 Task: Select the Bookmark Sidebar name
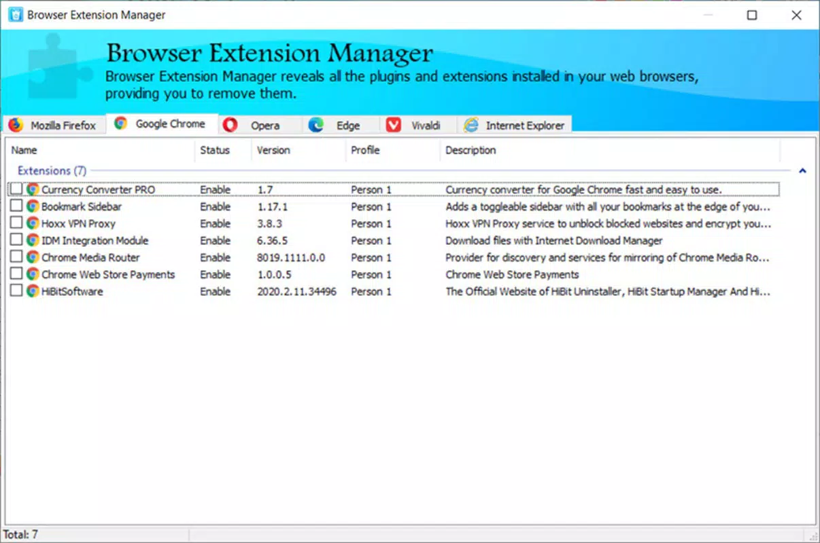[82, 207]
